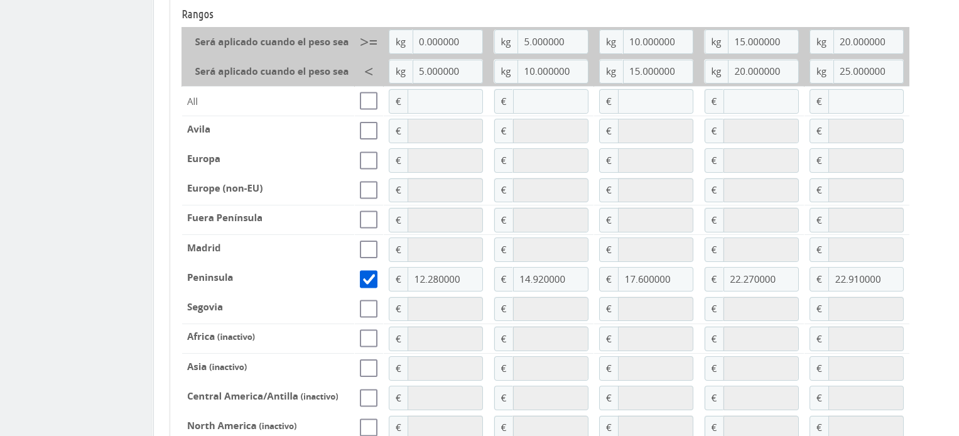Screen dimensions: 959x436
Task: Uncheck the Peninsula zone checkbox
Action: click(x=369, y=279)
